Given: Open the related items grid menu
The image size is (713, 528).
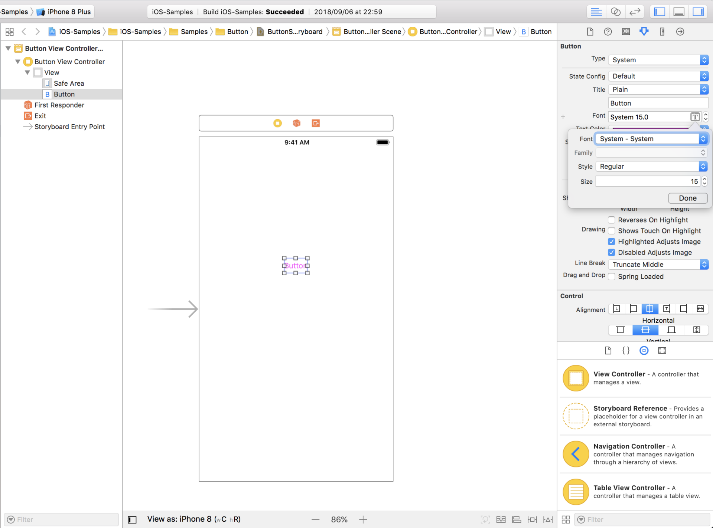Looking at the screenshot, I should tap(10, 32).
